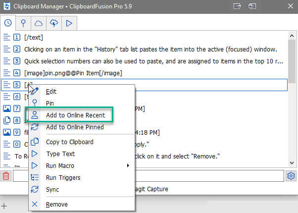Click the plus icon at bottom left
Image resolution: width=298 pixels, height=213 pixels.
pyautogui.click(x=4, y=206)
